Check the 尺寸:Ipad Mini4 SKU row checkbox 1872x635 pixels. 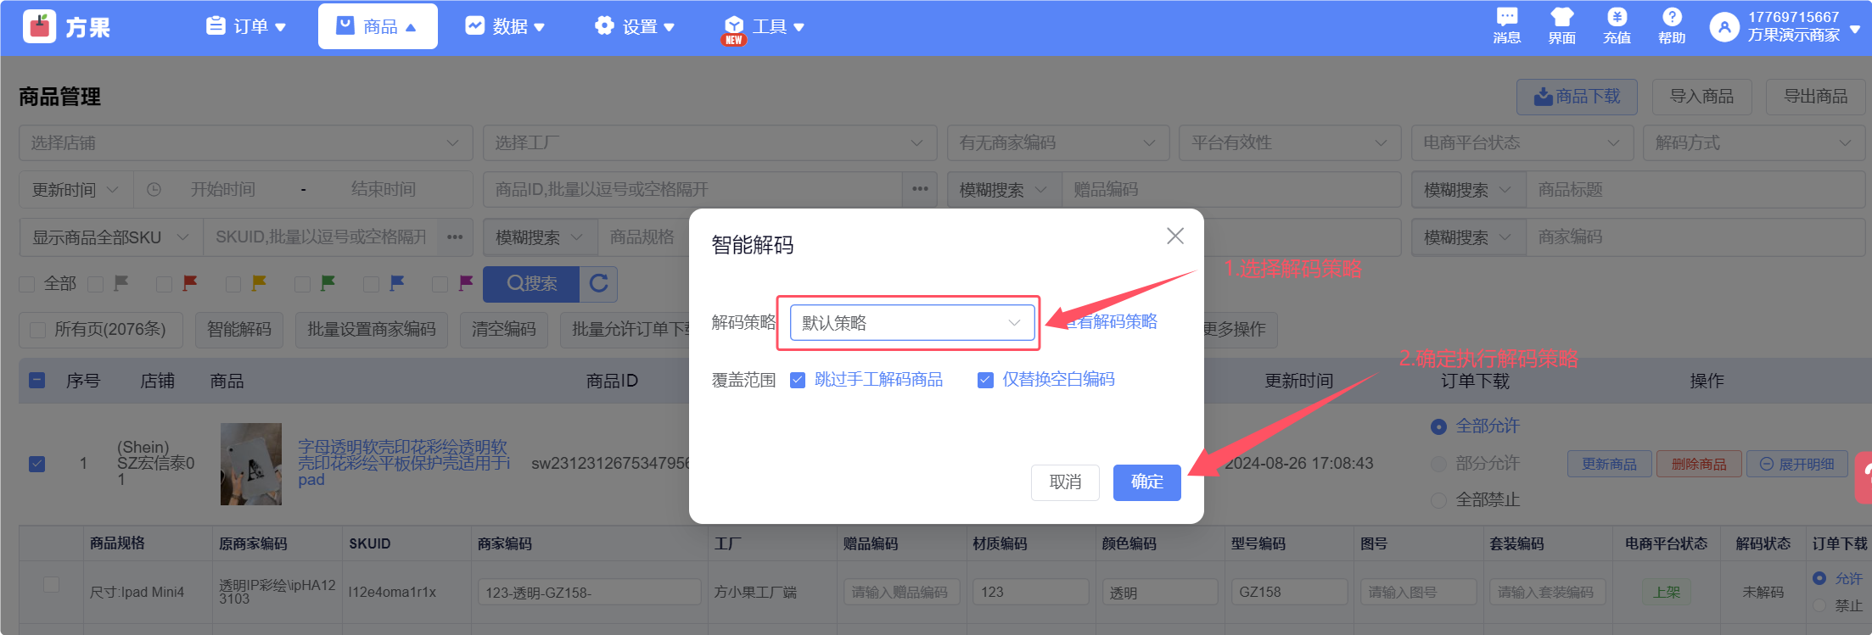tap(51, 584)
